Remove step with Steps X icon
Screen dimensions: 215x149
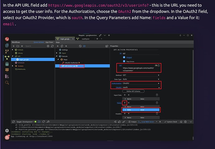coord(66,46)
